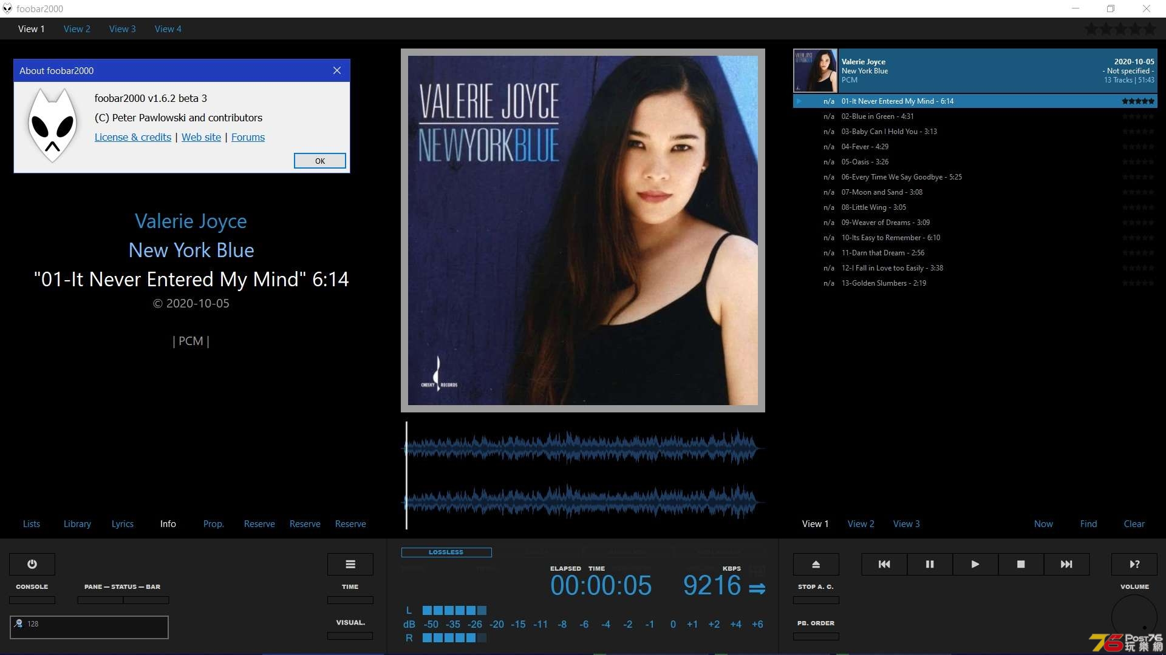Image resolution: width=1166 pixels, height=655 pixels.
Task: Switch playlist pane to View 3
Action: tap(907, 523)
